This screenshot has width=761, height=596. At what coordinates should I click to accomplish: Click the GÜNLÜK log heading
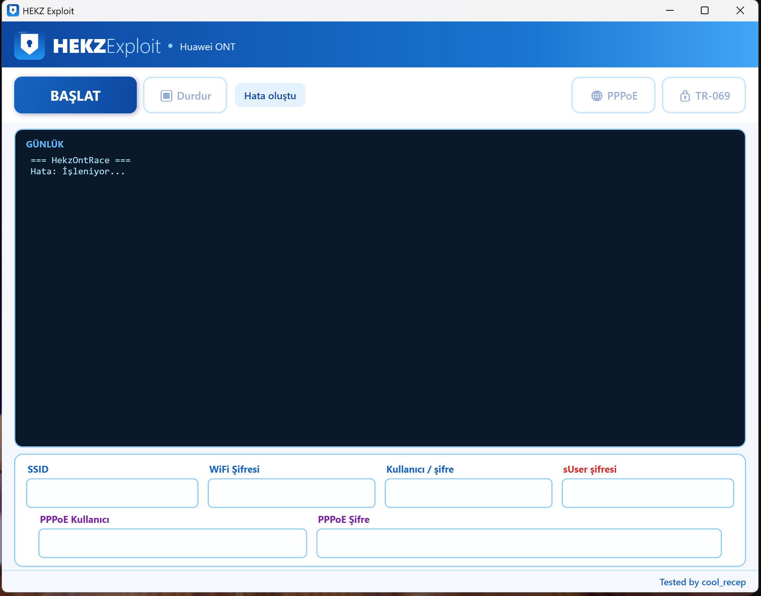(45, 144)
